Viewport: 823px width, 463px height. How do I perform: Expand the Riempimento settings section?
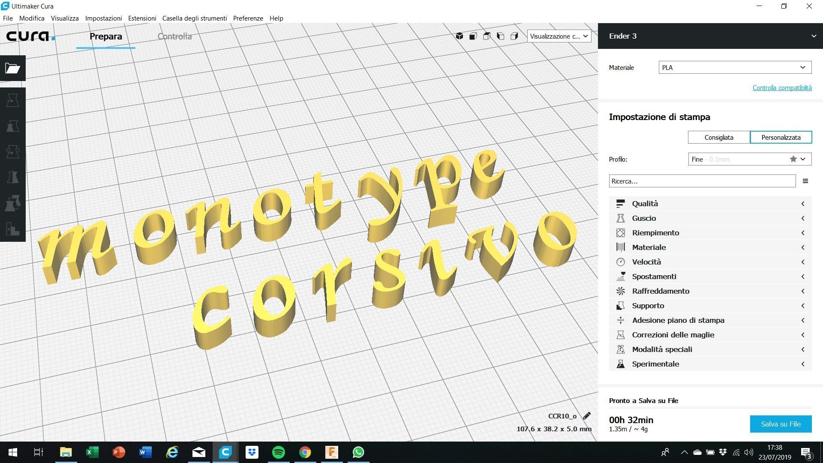click(x=710, y=233)
